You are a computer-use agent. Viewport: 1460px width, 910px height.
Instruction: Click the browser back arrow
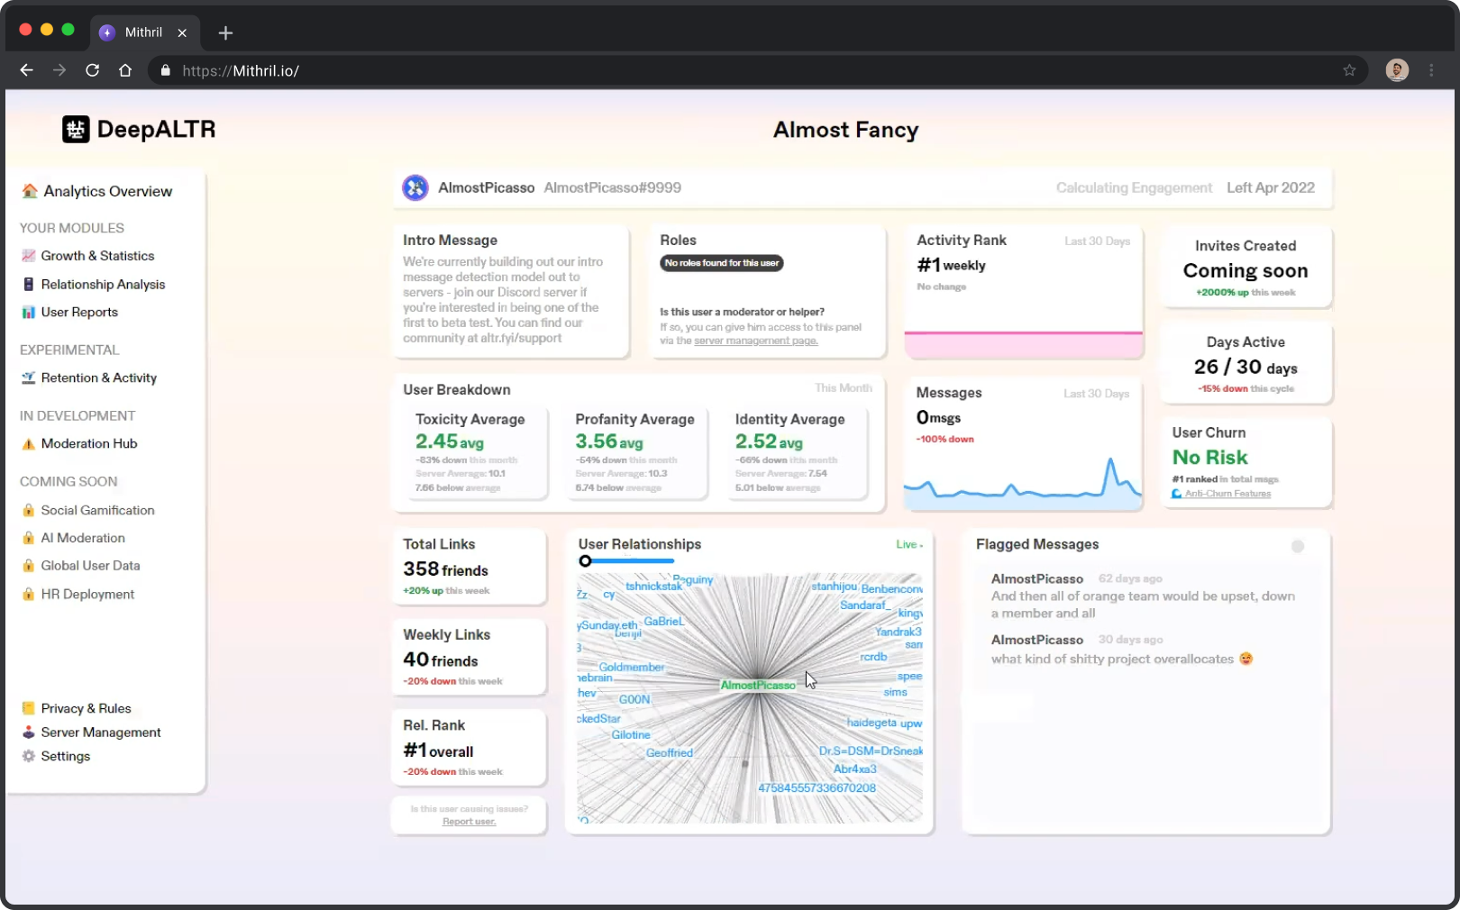point(26,70)
